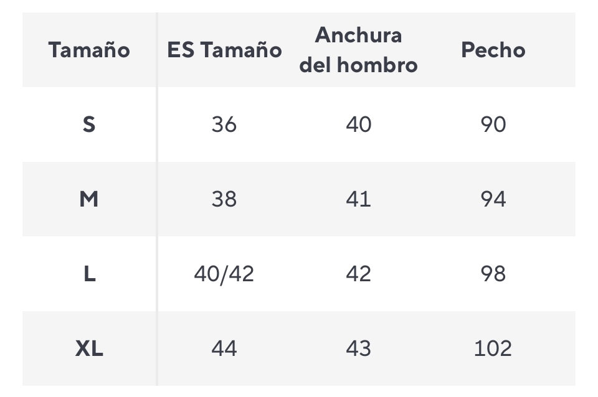This screenshot has width=598, height=397.
Task: Select ES size value 44 for XL
Action: (224, 348)
